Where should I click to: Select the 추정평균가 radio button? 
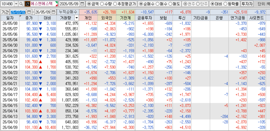pyautogui.click(x=115, y=4)
